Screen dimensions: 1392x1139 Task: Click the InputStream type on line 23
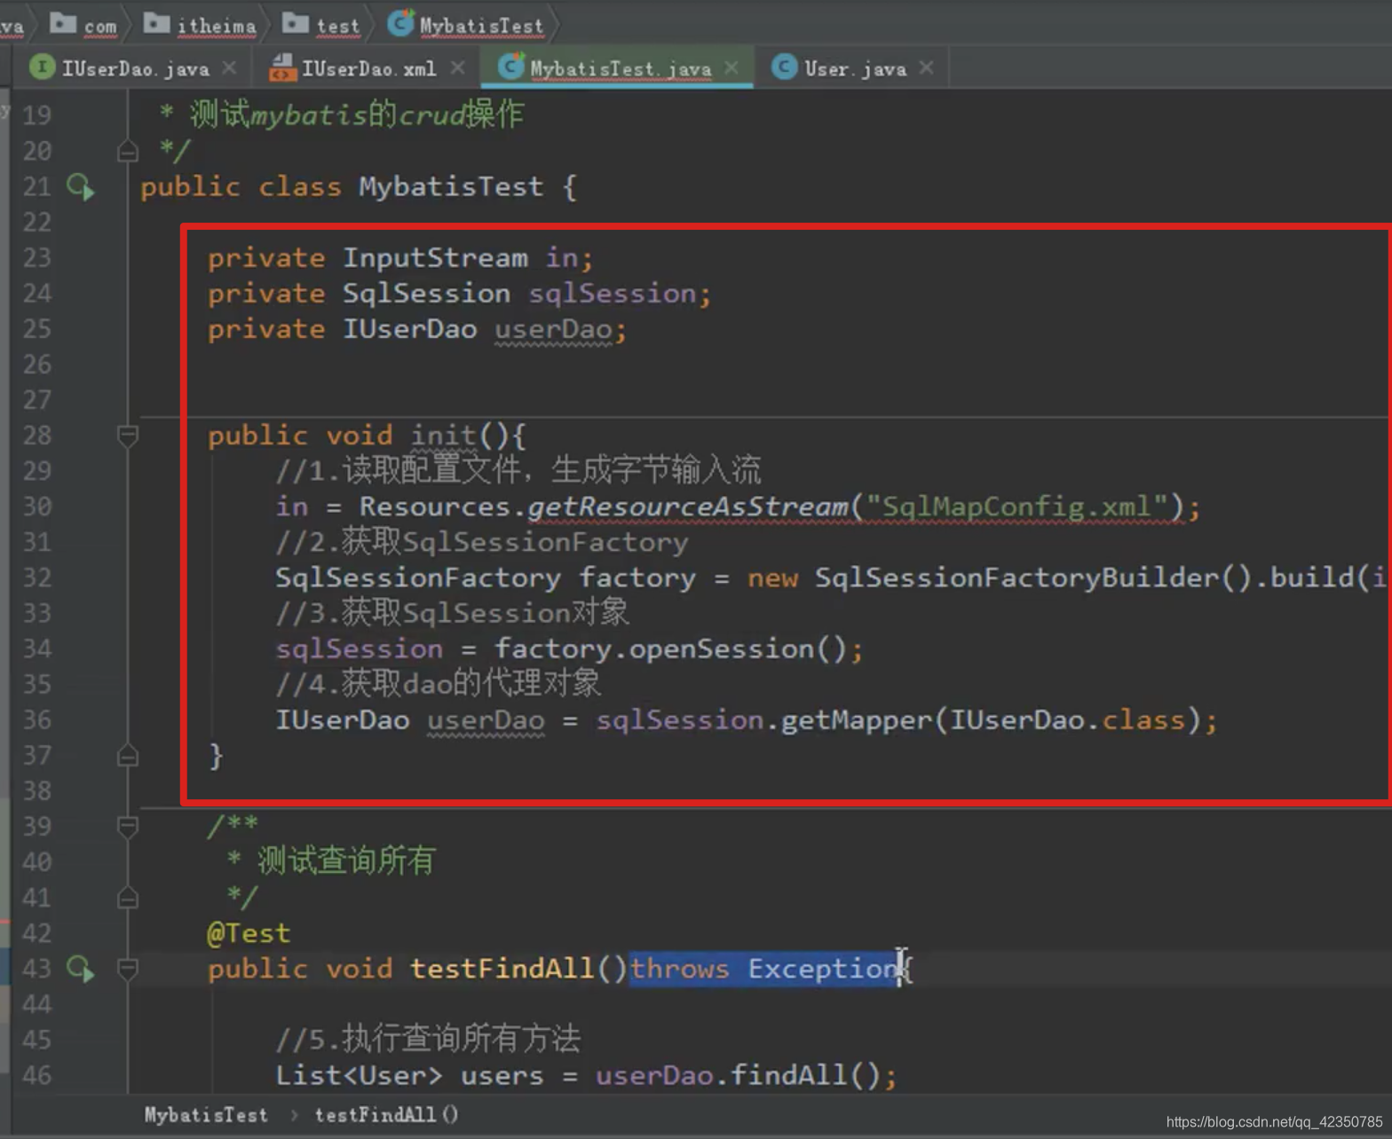point(435,258)
